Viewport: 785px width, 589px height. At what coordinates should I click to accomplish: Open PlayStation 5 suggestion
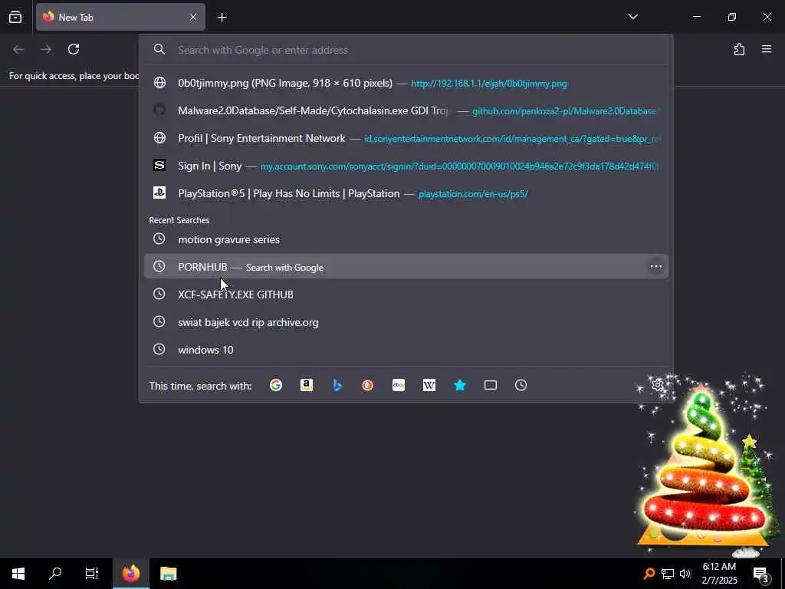tap(406, 193)
